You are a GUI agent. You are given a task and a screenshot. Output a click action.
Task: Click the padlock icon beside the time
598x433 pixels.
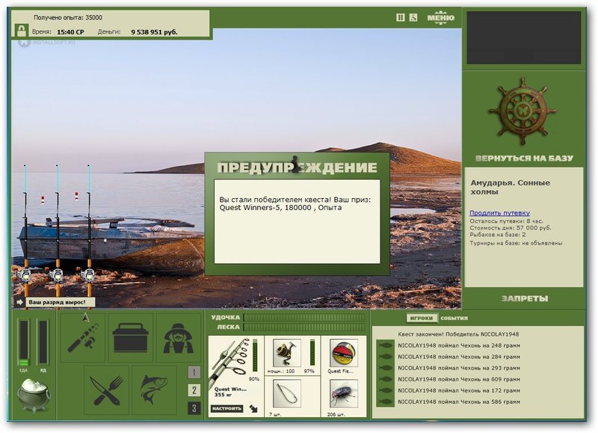tap(22, 30)
